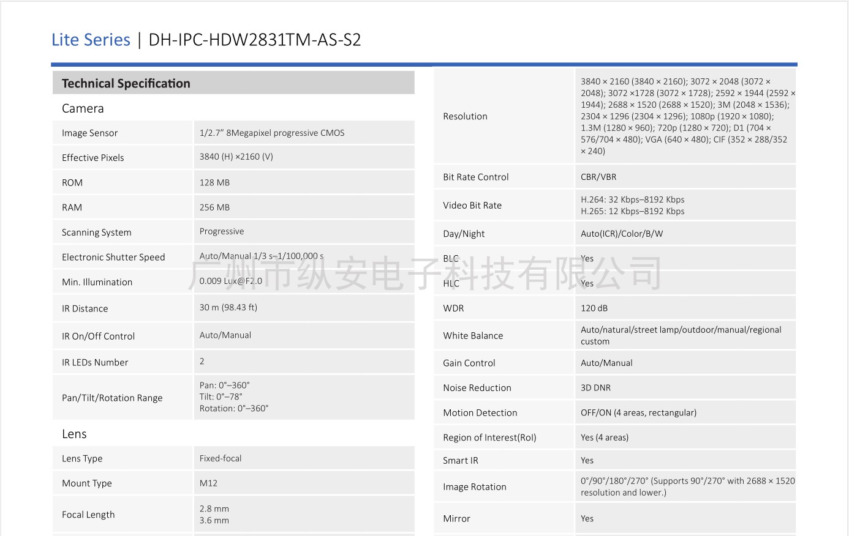Click the "White Balance" label
Viewport: 849px width, 536px height.
click(x=473, y=336)
